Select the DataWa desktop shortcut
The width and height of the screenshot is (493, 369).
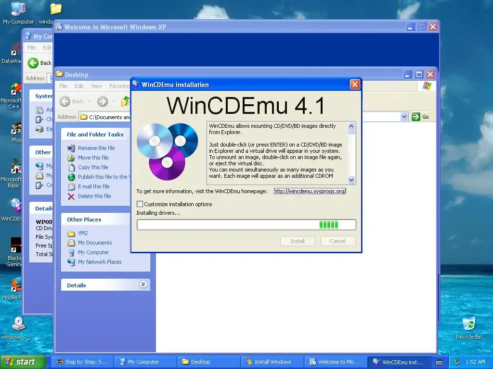12,53
